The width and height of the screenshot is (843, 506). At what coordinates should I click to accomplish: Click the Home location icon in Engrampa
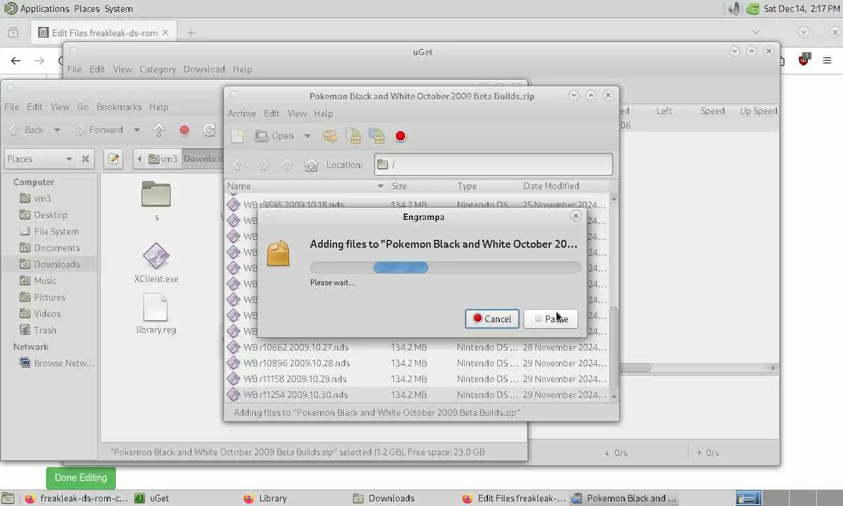[x=311, y=165]
